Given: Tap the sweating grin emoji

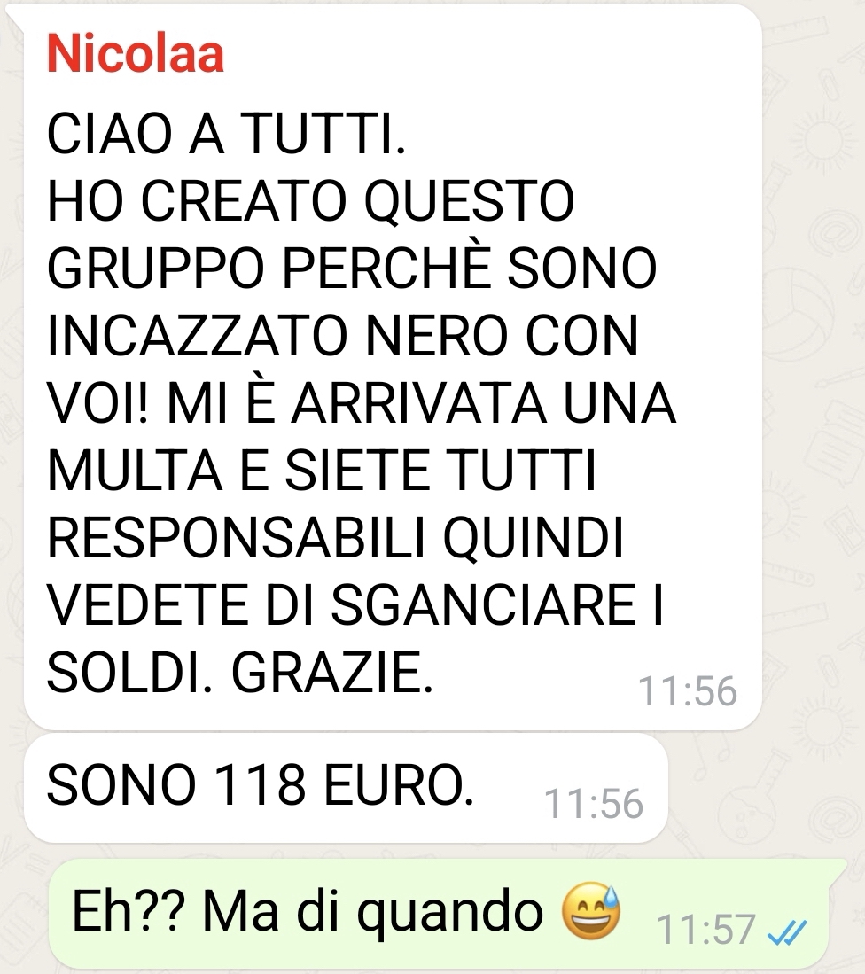Looking at the screenshot, I should pos(590,911).
